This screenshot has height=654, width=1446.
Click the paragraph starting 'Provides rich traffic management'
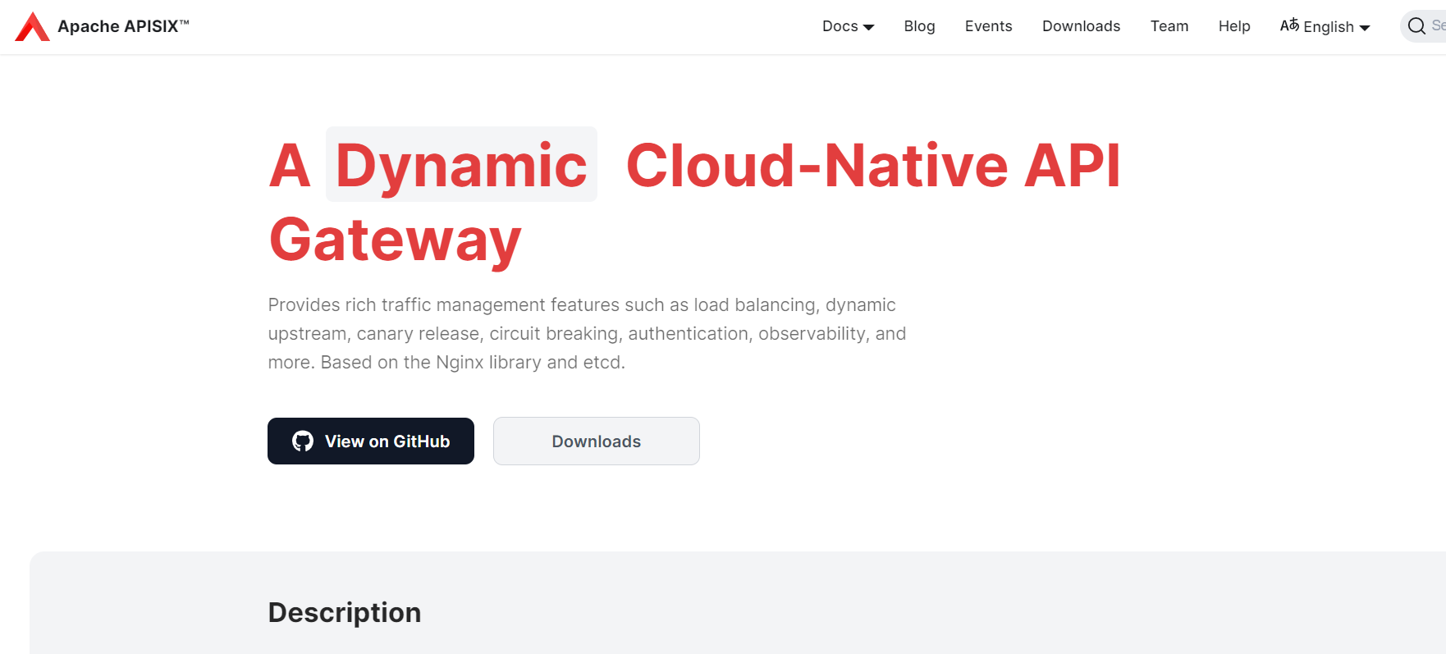pos(587,333)
